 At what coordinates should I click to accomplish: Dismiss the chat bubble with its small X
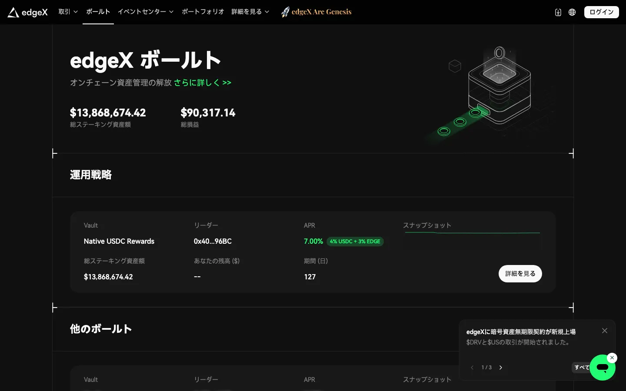click(x=612, y=358)
